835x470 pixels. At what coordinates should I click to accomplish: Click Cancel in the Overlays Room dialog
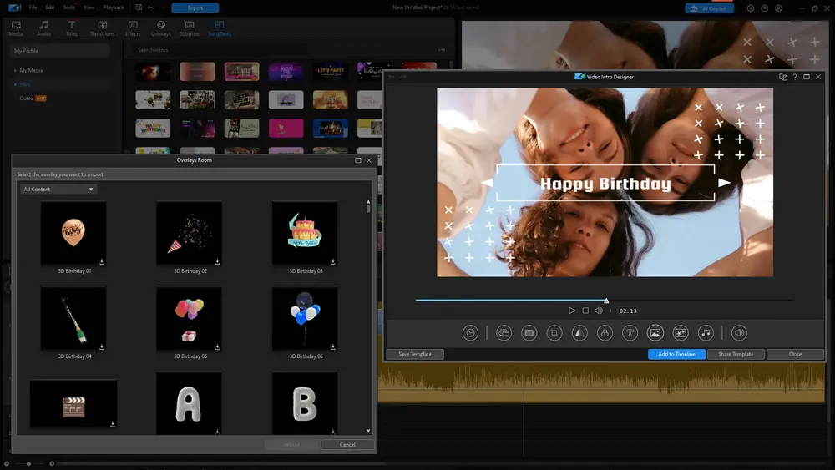tap(347, 444)
